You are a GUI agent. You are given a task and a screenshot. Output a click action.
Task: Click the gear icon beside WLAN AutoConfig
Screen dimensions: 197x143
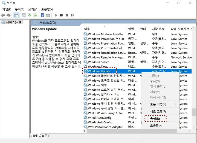click(85, 122)
